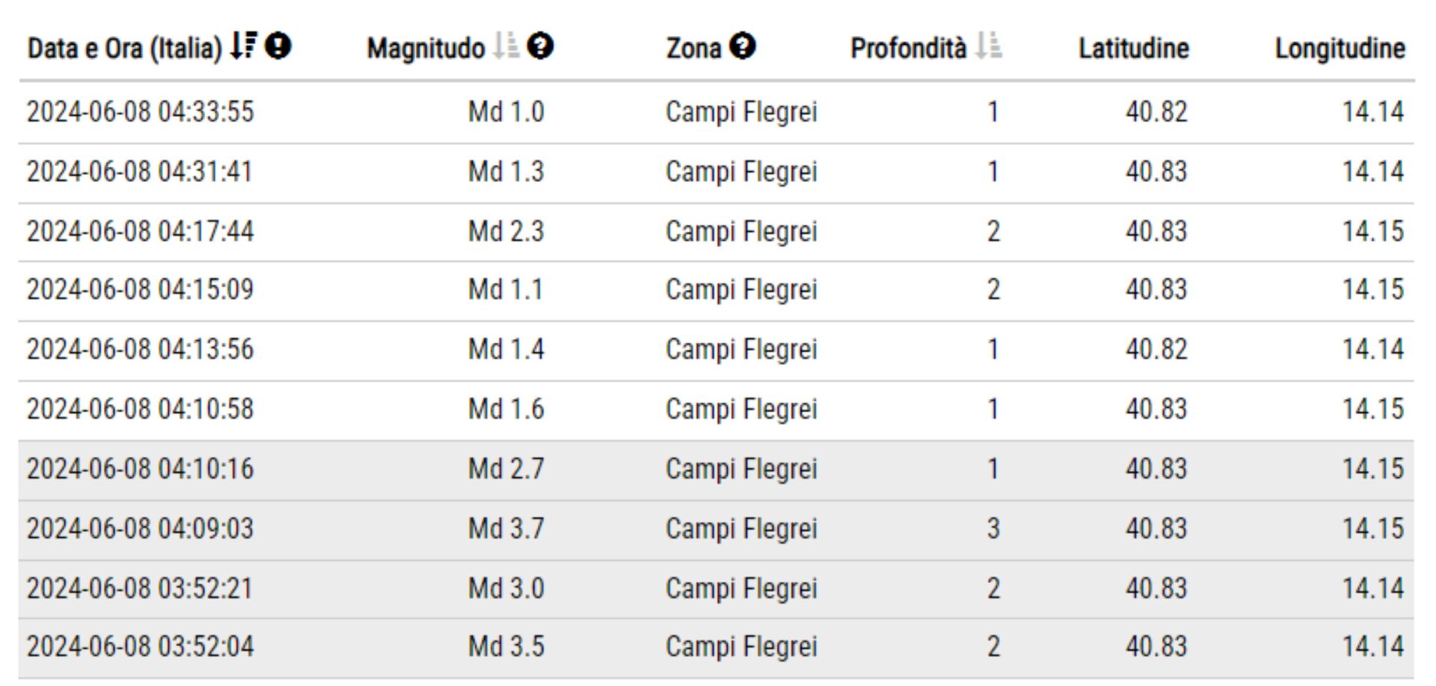The height and width of the screenshot is (686, 1436).
Task: Click the Zona column header label
Action: (693, 49)
